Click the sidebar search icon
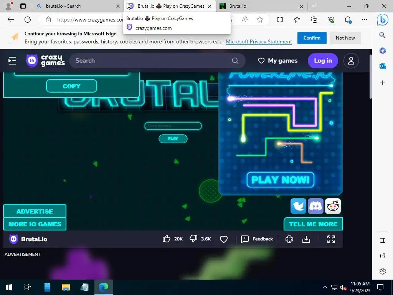 [382, 35]
